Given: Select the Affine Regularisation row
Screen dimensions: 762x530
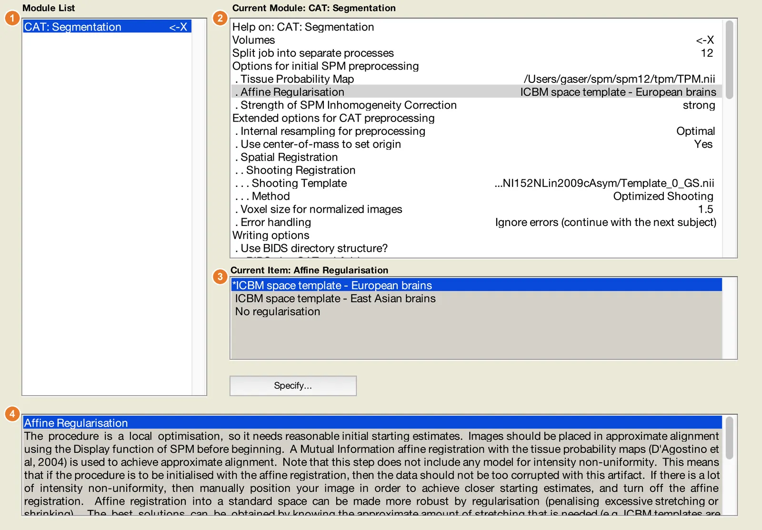Looking at the screenshot, I should [x=476, y=92].
